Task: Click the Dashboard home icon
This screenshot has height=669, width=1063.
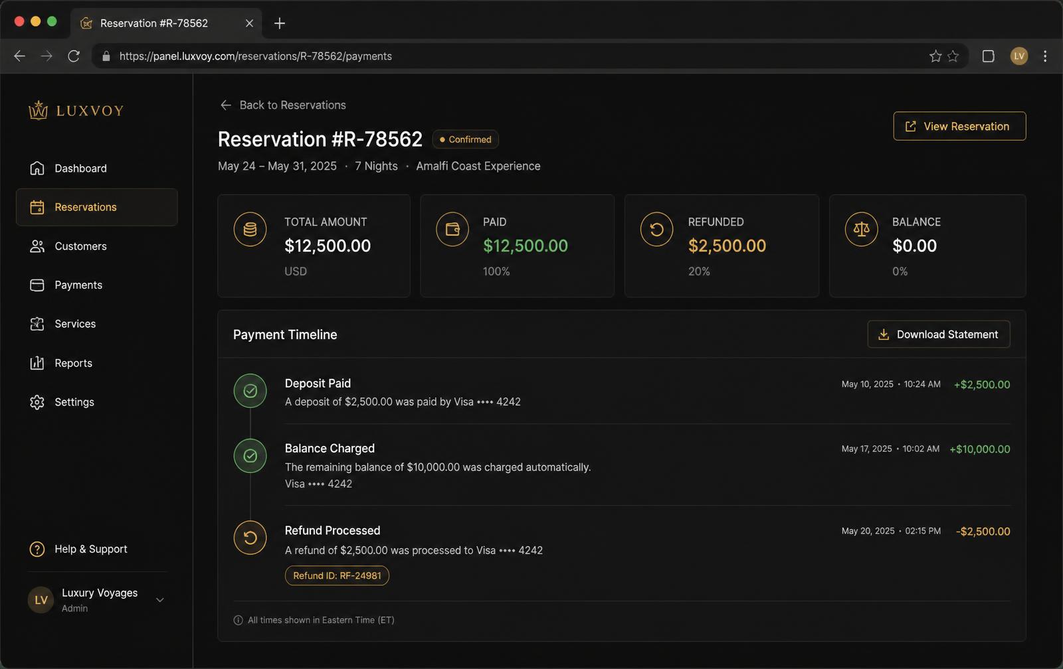Action: [x=37, y=169]
